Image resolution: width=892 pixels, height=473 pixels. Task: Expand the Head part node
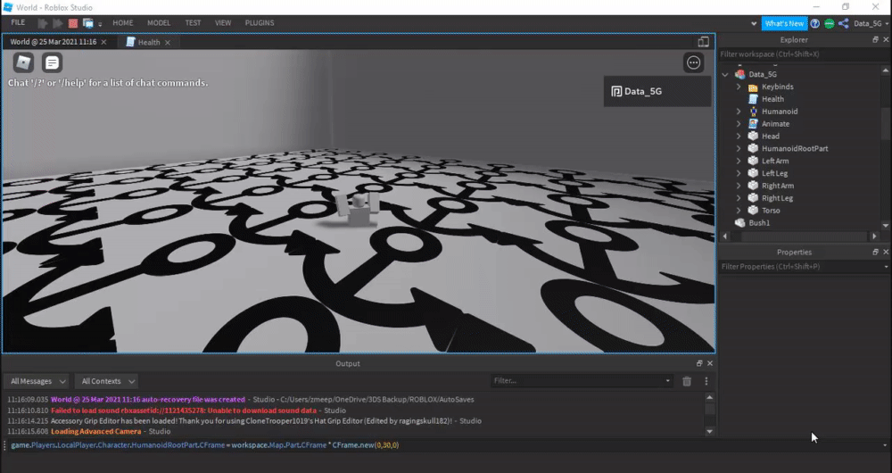[739, 137]
